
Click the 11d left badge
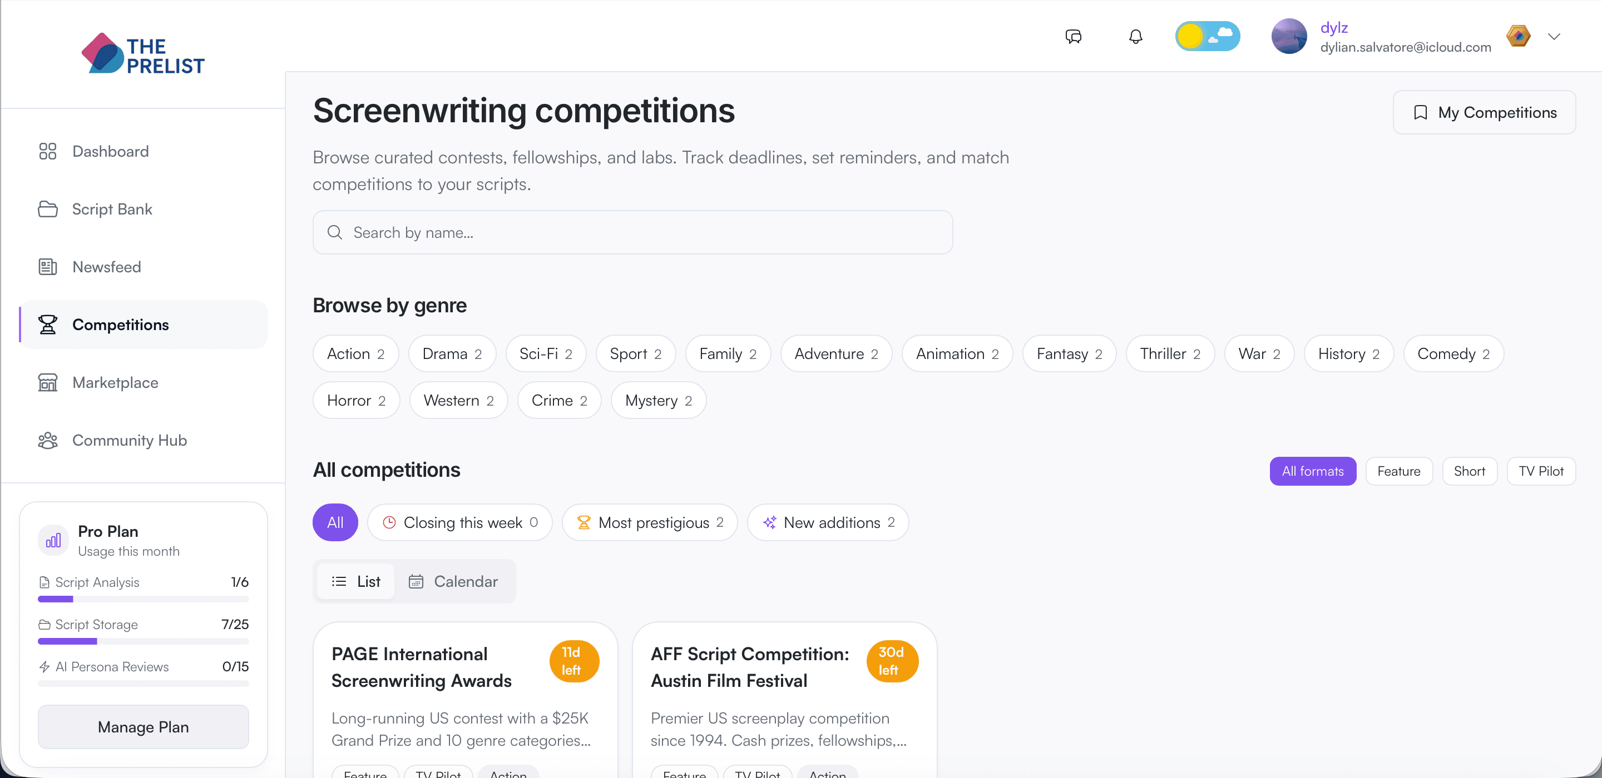(573, 661)
